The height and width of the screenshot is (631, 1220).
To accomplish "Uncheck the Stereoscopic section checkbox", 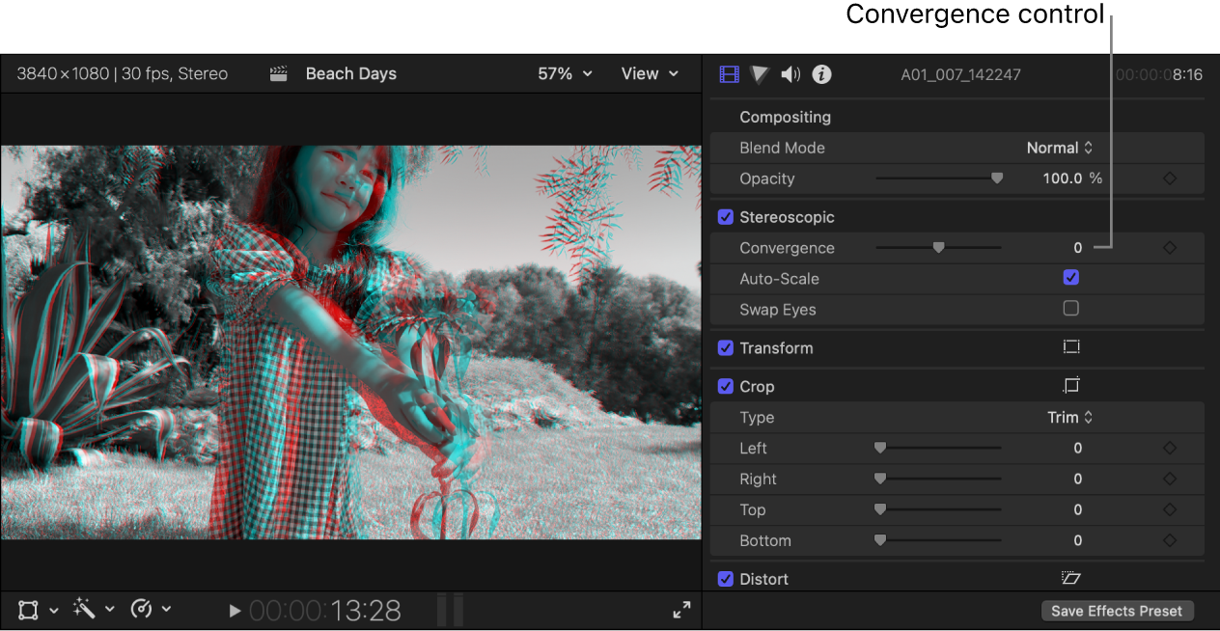I will 725,216.
